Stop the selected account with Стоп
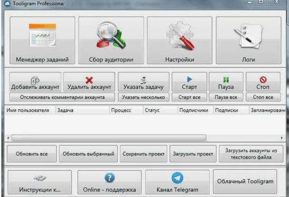289x197 pixels. click(263, 82)
